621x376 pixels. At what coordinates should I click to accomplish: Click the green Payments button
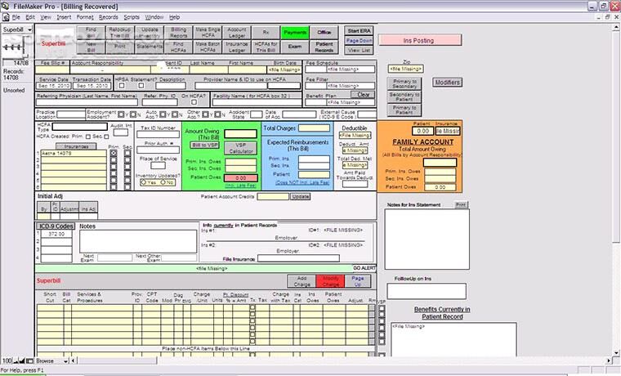click(294, 32)
